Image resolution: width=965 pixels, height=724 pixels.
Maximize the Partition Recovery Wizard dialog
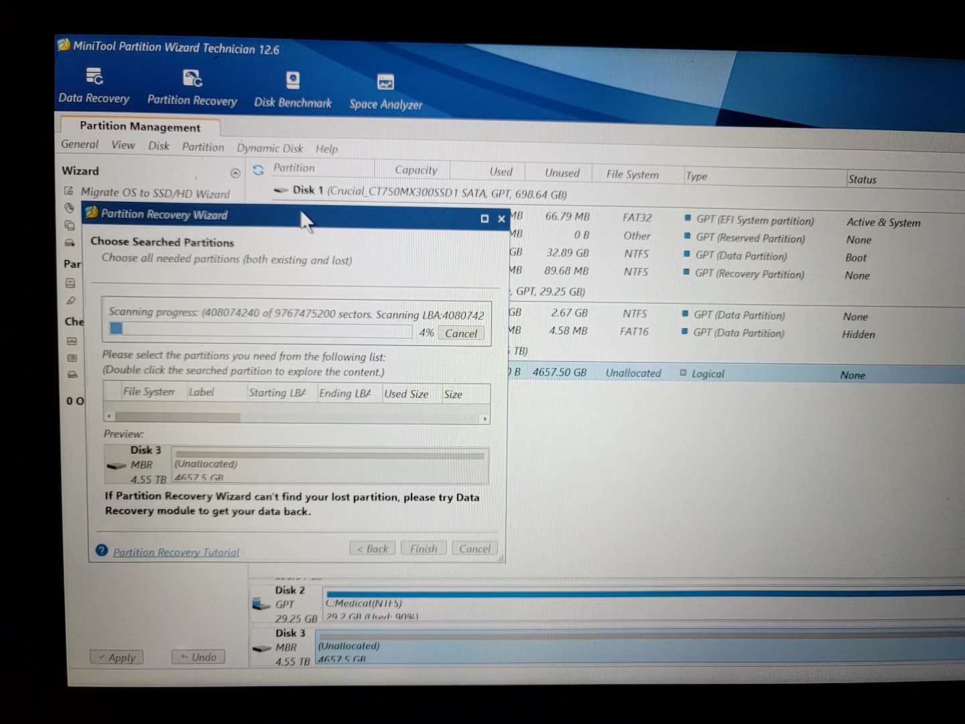click(485, 219)
